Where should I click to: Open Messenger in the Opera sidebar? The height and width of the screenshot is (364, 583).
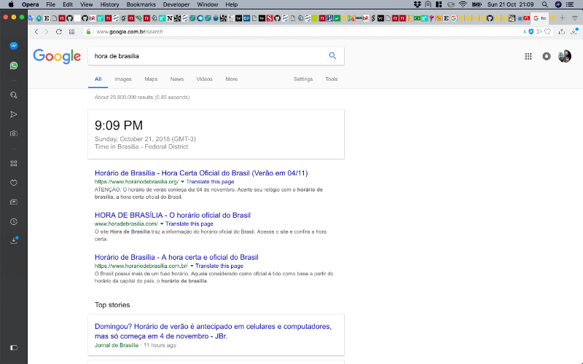[14, 46]
